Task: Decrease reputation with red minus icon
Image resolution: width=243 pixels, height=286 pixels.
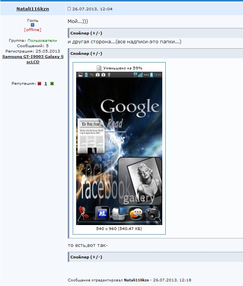Action: click(x=39, y=84)
